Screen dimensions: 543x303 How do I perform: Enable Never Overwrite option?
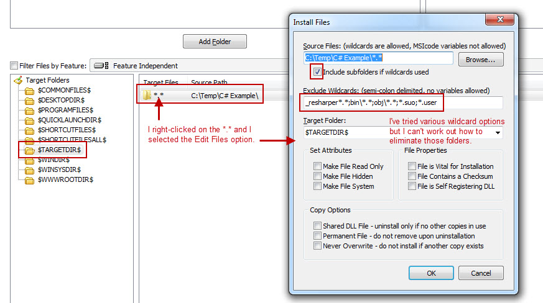[x=317, y=246]
